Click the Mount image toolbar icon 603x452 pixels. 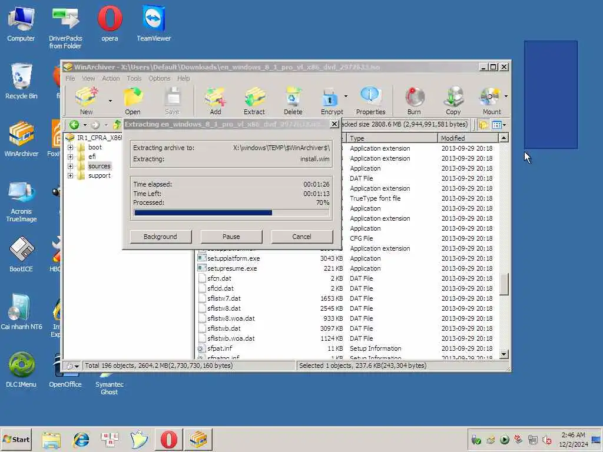pos(491,101)
